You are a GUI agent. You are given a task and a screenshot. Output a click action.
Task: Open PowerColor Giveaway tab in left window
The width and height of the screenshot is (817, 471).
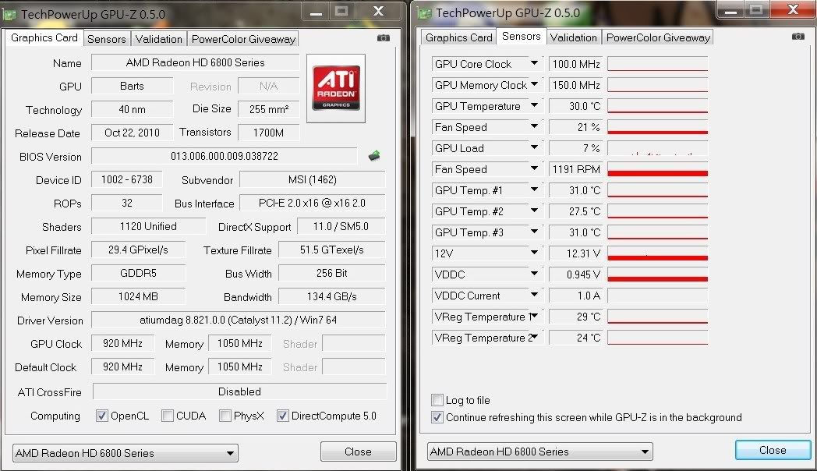point(243,39)
